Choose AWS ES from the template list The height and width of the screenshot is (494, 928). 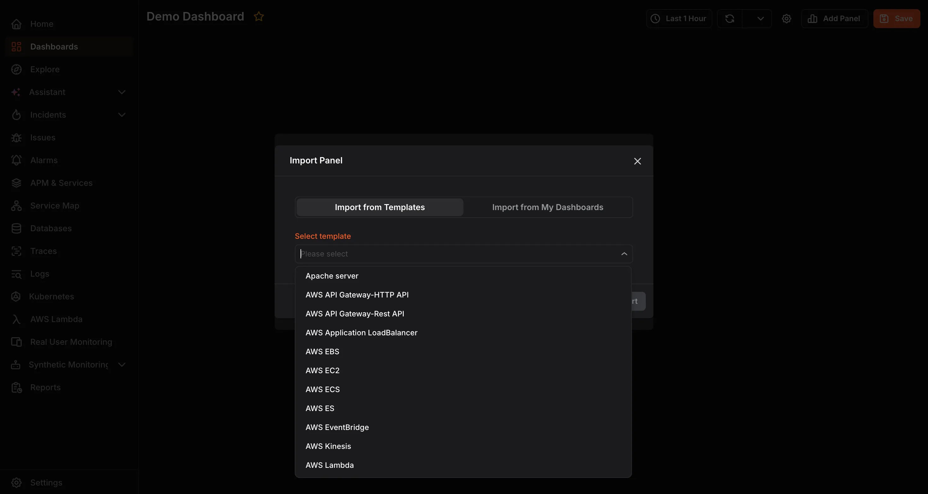pyautogui.click(x=463, y=409)
